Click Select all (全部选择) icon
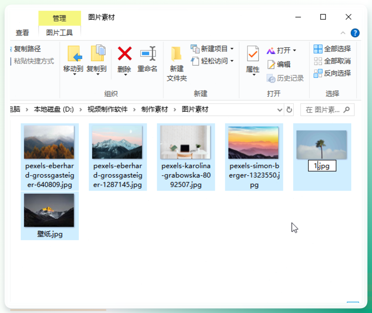This screenshot has height=313, width=372. [x=318, y=49]
